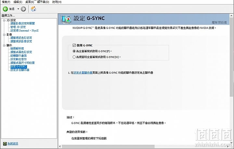This screenshot has width=234, height=149.
Task: Open the 檔案(F) menu
Action: (x=6, y=2)
